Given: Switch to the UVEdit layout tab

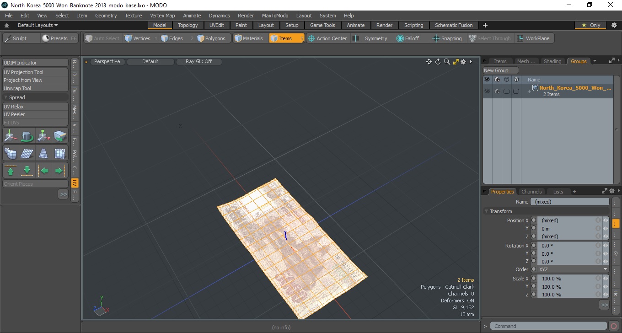Looking at the screenshot, I should (x=217, y=25).
